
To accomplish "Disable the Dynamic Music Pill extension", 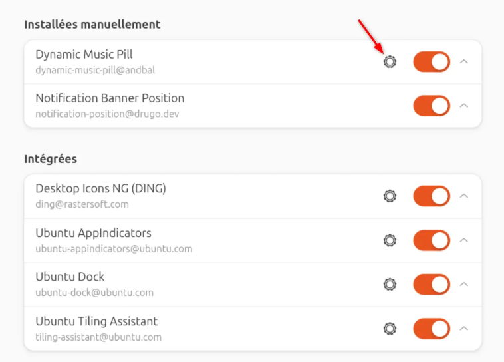I will click(432, 62).
